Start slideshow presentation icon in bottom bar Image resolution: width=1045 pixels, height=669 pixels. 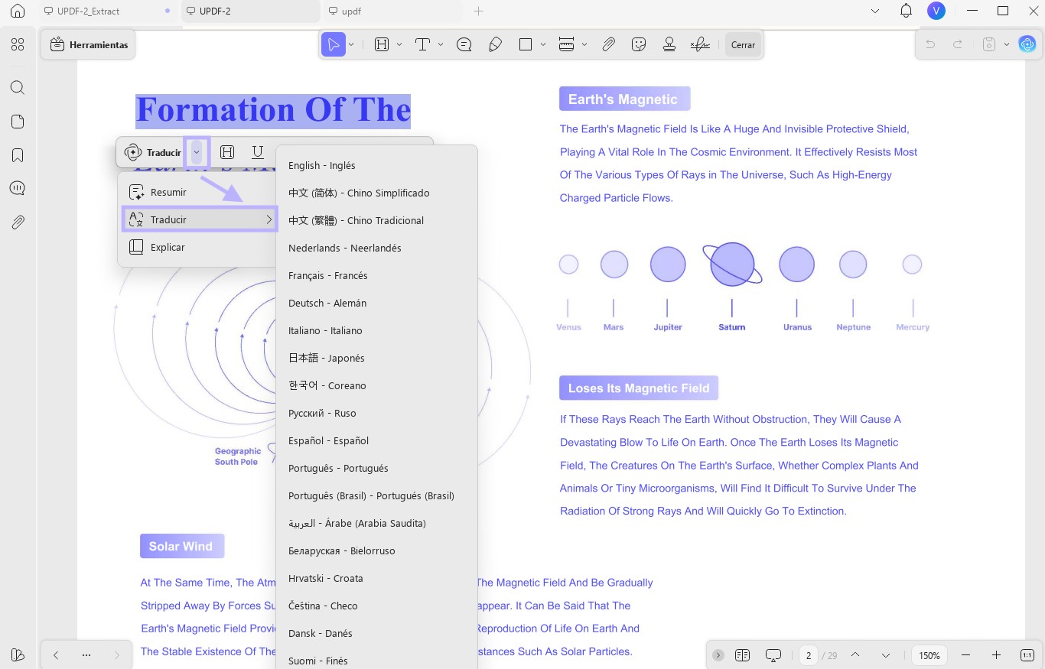pyautogui.click(x=773, y=655)
